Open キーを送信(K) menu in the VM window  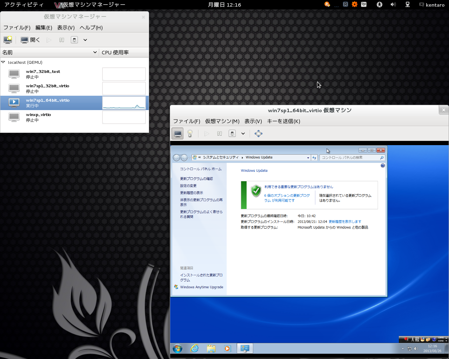pyautogui.click(x=283, y=121)
